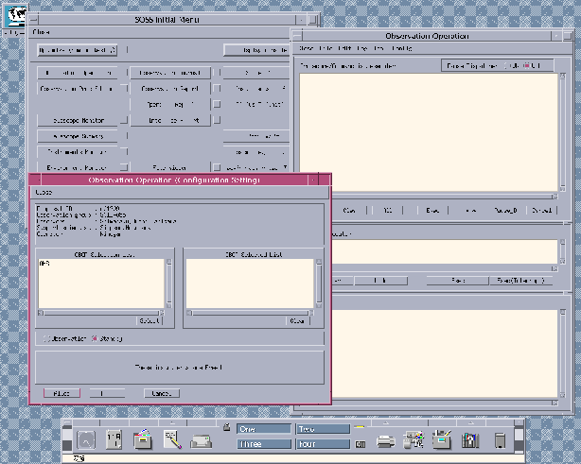
Task: Open Edit menu in Observation Operation window
Action: [344, 48]
